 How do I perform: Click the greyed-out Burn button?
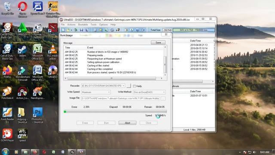pos(106,123)
